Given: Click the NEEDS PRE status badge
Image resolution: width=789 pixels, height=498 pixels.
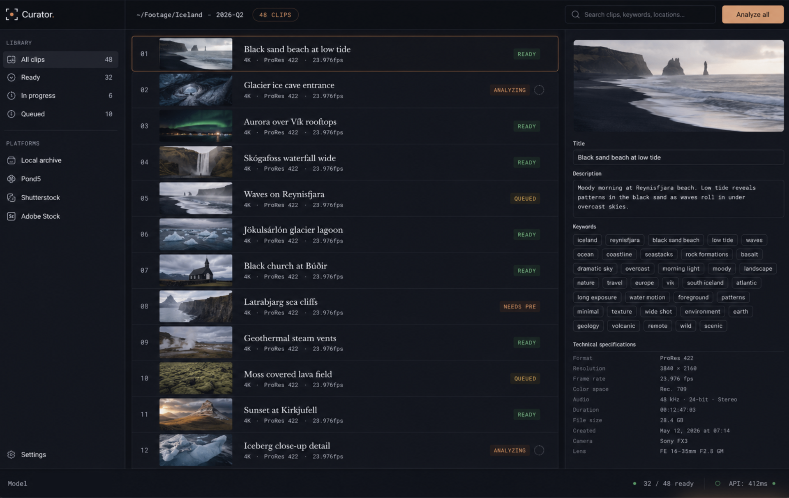Looking at the screenshot, I should click(x=519, y=307).
